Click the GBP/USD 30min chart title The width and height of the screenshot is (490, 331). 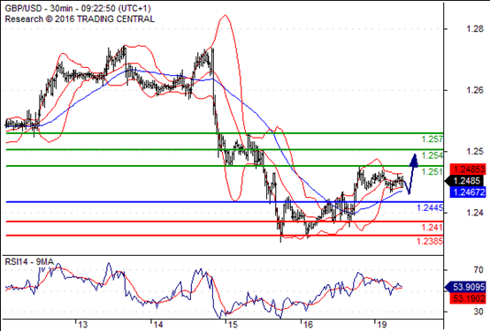78,8
